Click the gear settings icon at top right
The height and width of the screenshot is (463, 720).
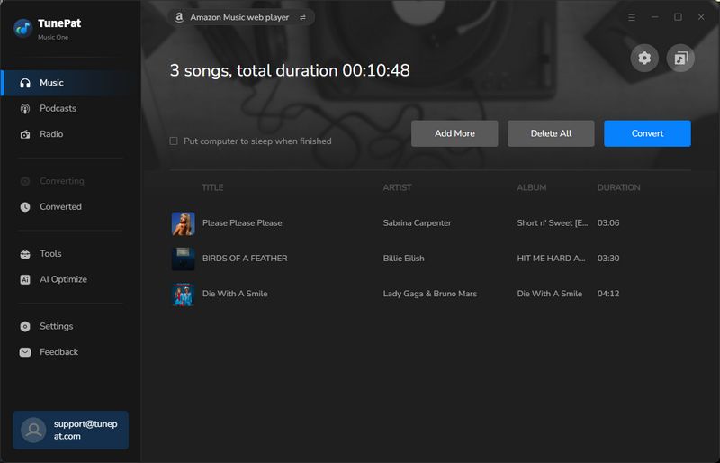click(644, 59)
